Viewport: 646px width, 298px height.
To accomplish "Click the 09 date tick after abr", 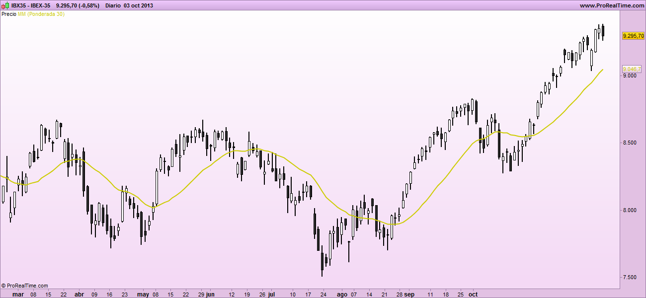I will [94, 294].
